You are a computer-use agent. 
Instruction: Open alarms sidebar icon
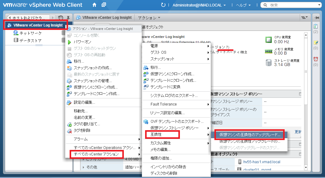pos(315,59)
